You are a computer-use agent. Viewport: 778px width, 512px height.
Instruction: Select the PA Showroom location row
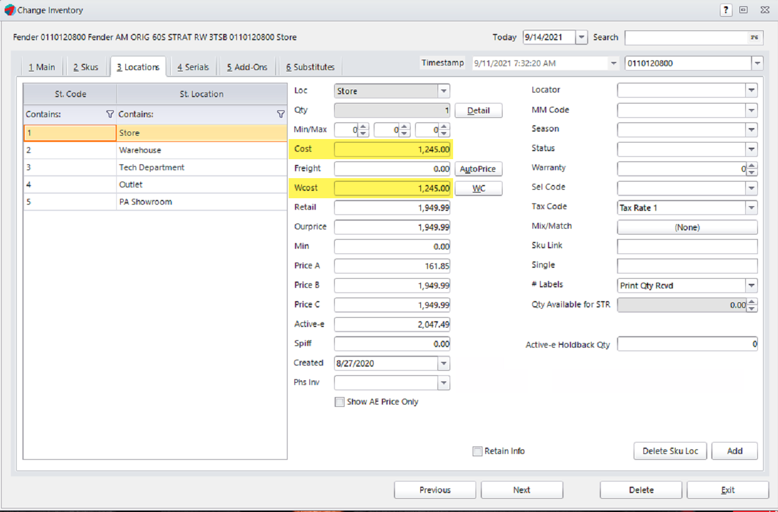click(x=155, y=202)
